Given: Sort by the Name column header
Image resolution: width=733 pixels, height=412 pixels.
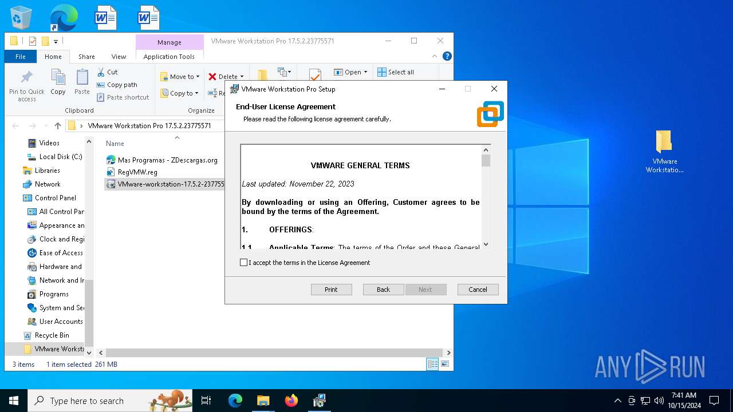Looking at the screenshot, I should pos(115,144).
